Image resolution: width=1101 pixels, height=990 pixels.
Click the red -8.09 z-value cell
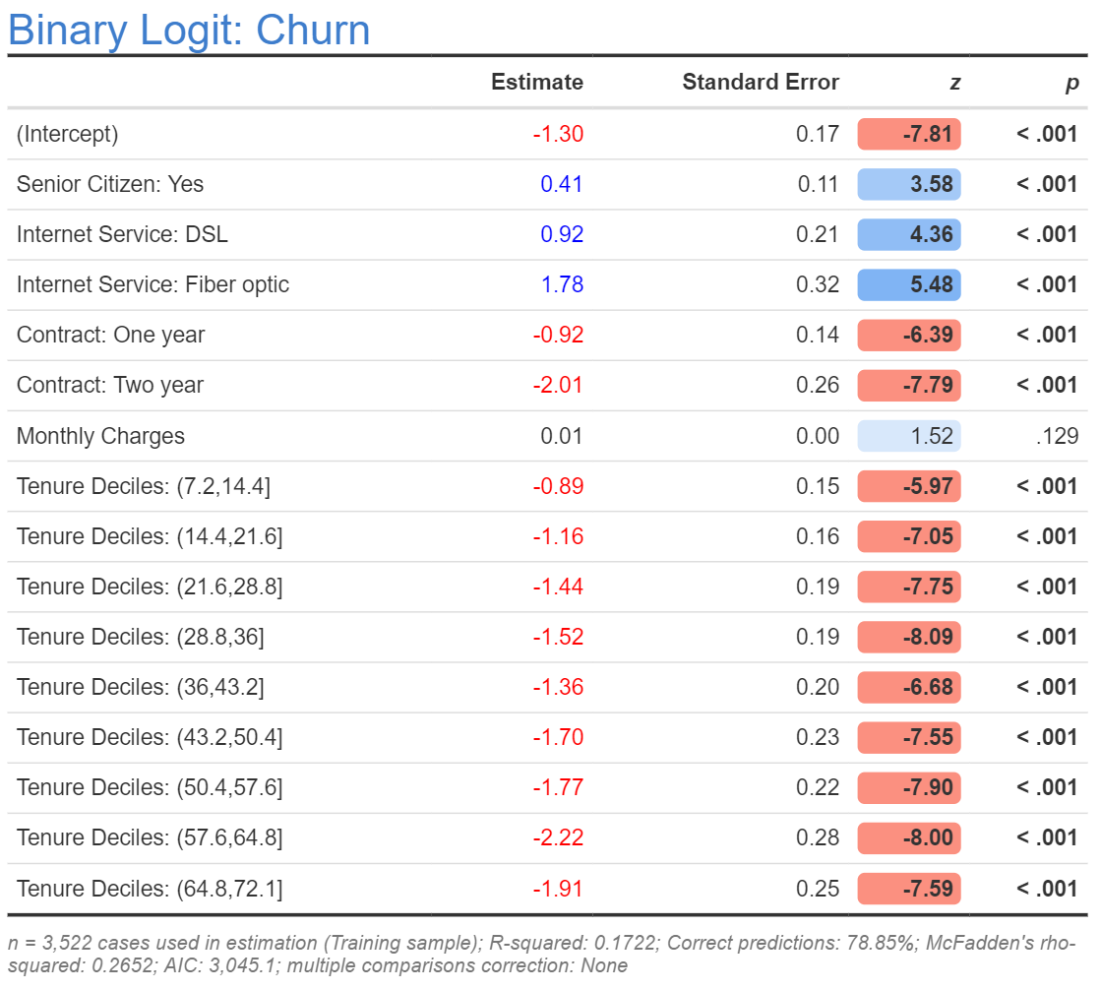tap(909, 637)
